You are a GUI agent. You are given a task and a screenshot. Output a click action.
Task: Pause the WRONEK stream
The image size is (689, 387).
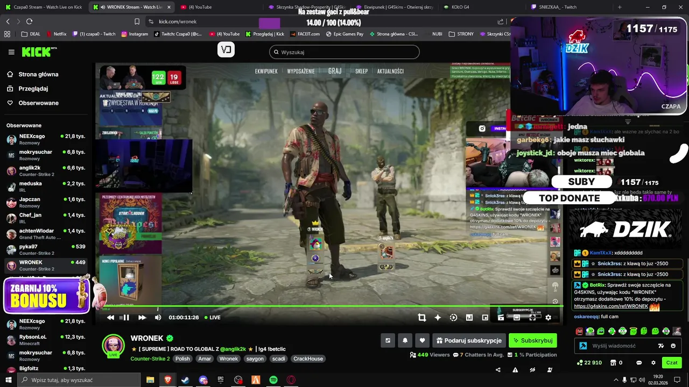click(126, 318)
